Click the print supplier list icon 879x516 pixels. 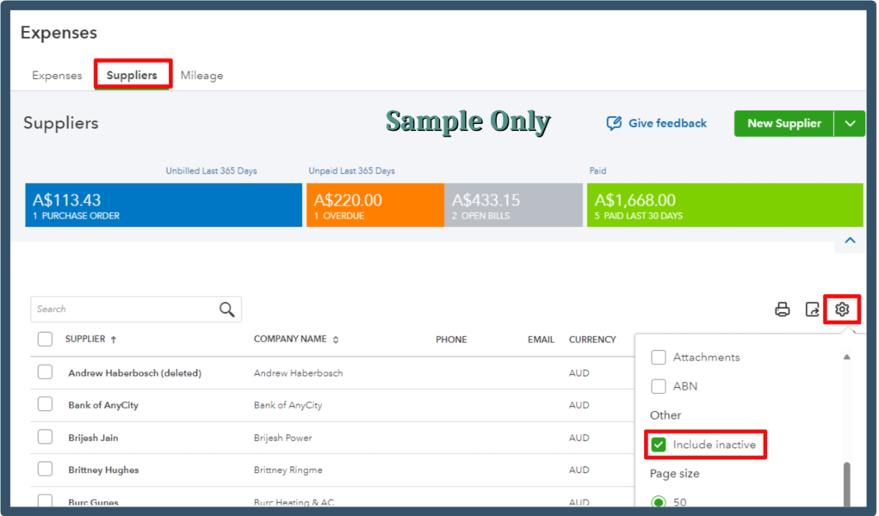tap(783, 310)
